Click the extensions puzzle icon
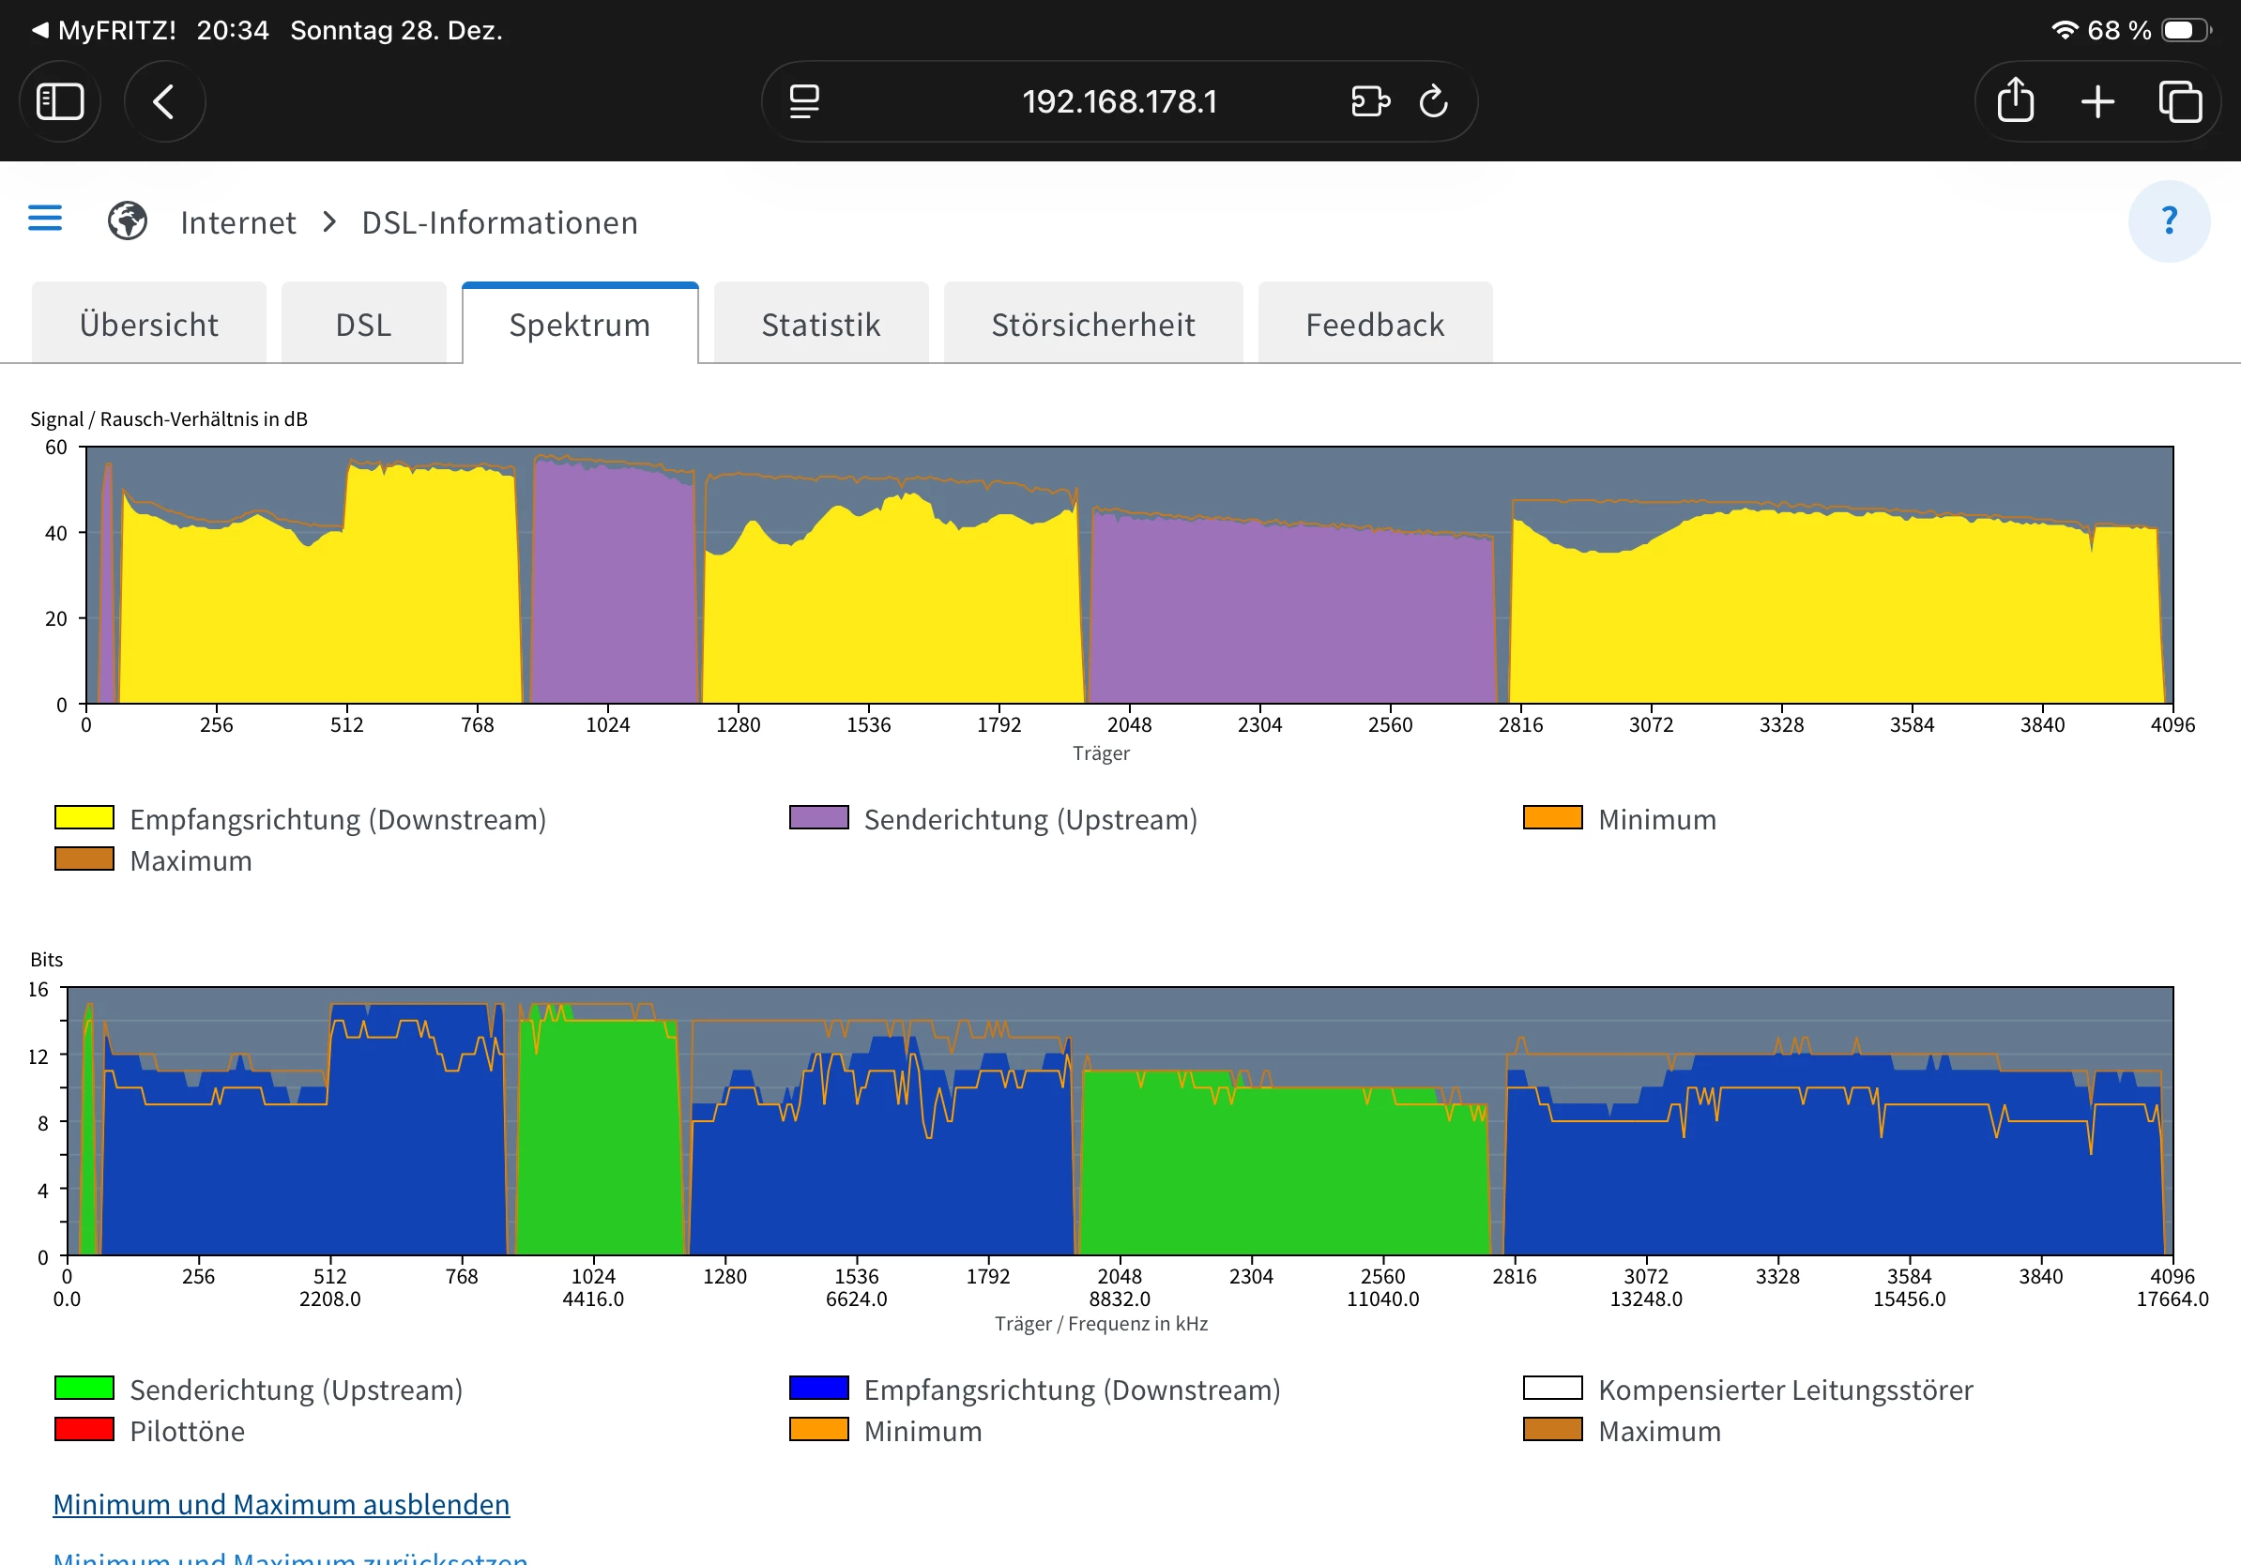This screenshot has width=2241, height=1565. (x=1369, y=101)
